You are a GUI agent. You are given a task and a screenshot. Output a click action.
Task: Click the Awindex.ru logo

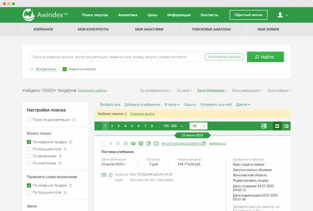[x=45, y=15]
